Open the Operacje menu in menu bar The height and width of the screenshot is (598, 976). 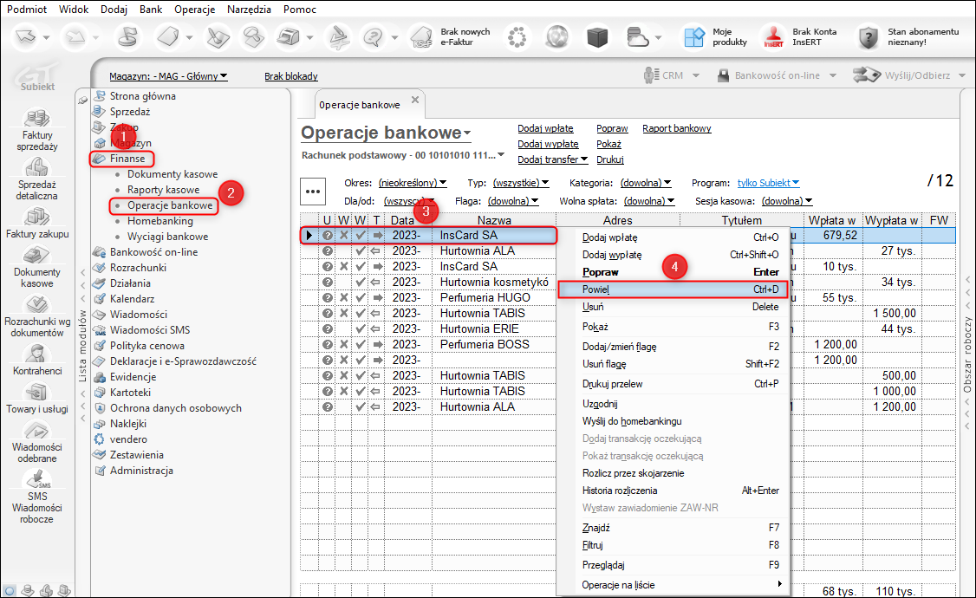pyautogui.click(x=195, y=10)
